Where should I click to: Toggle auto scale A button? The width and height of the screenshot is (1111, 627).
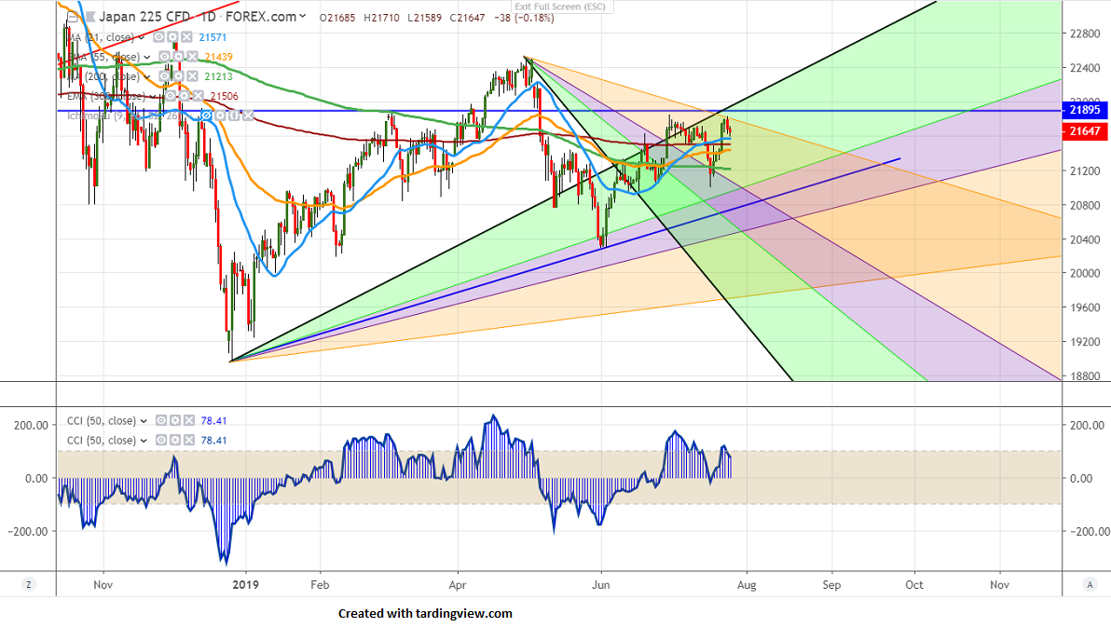coord(1089,584)
